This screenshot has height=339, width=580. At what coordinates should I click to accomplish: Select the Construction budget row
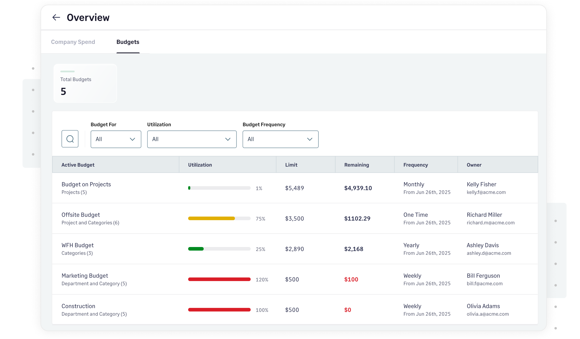[x=78, y=306]
